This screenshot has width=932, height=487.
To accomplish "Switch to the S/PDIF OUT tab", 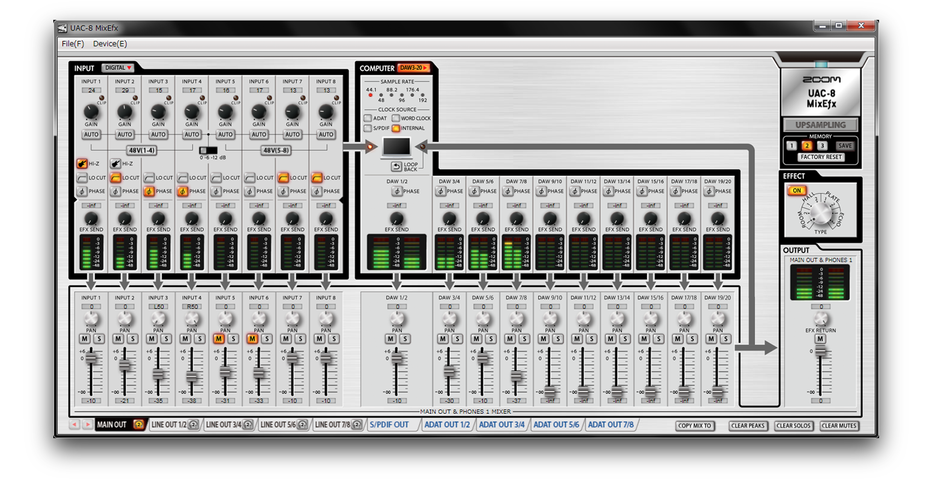I will point(389,425).
